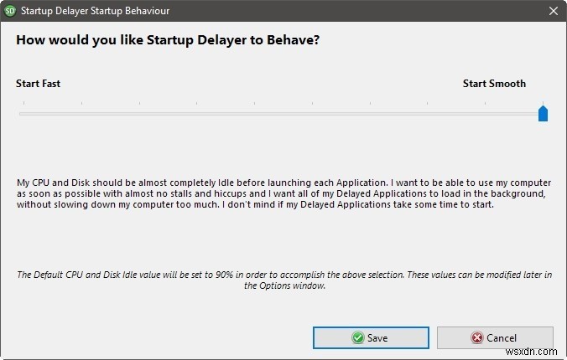Set slider to third tick from right

tap(427, 113)
